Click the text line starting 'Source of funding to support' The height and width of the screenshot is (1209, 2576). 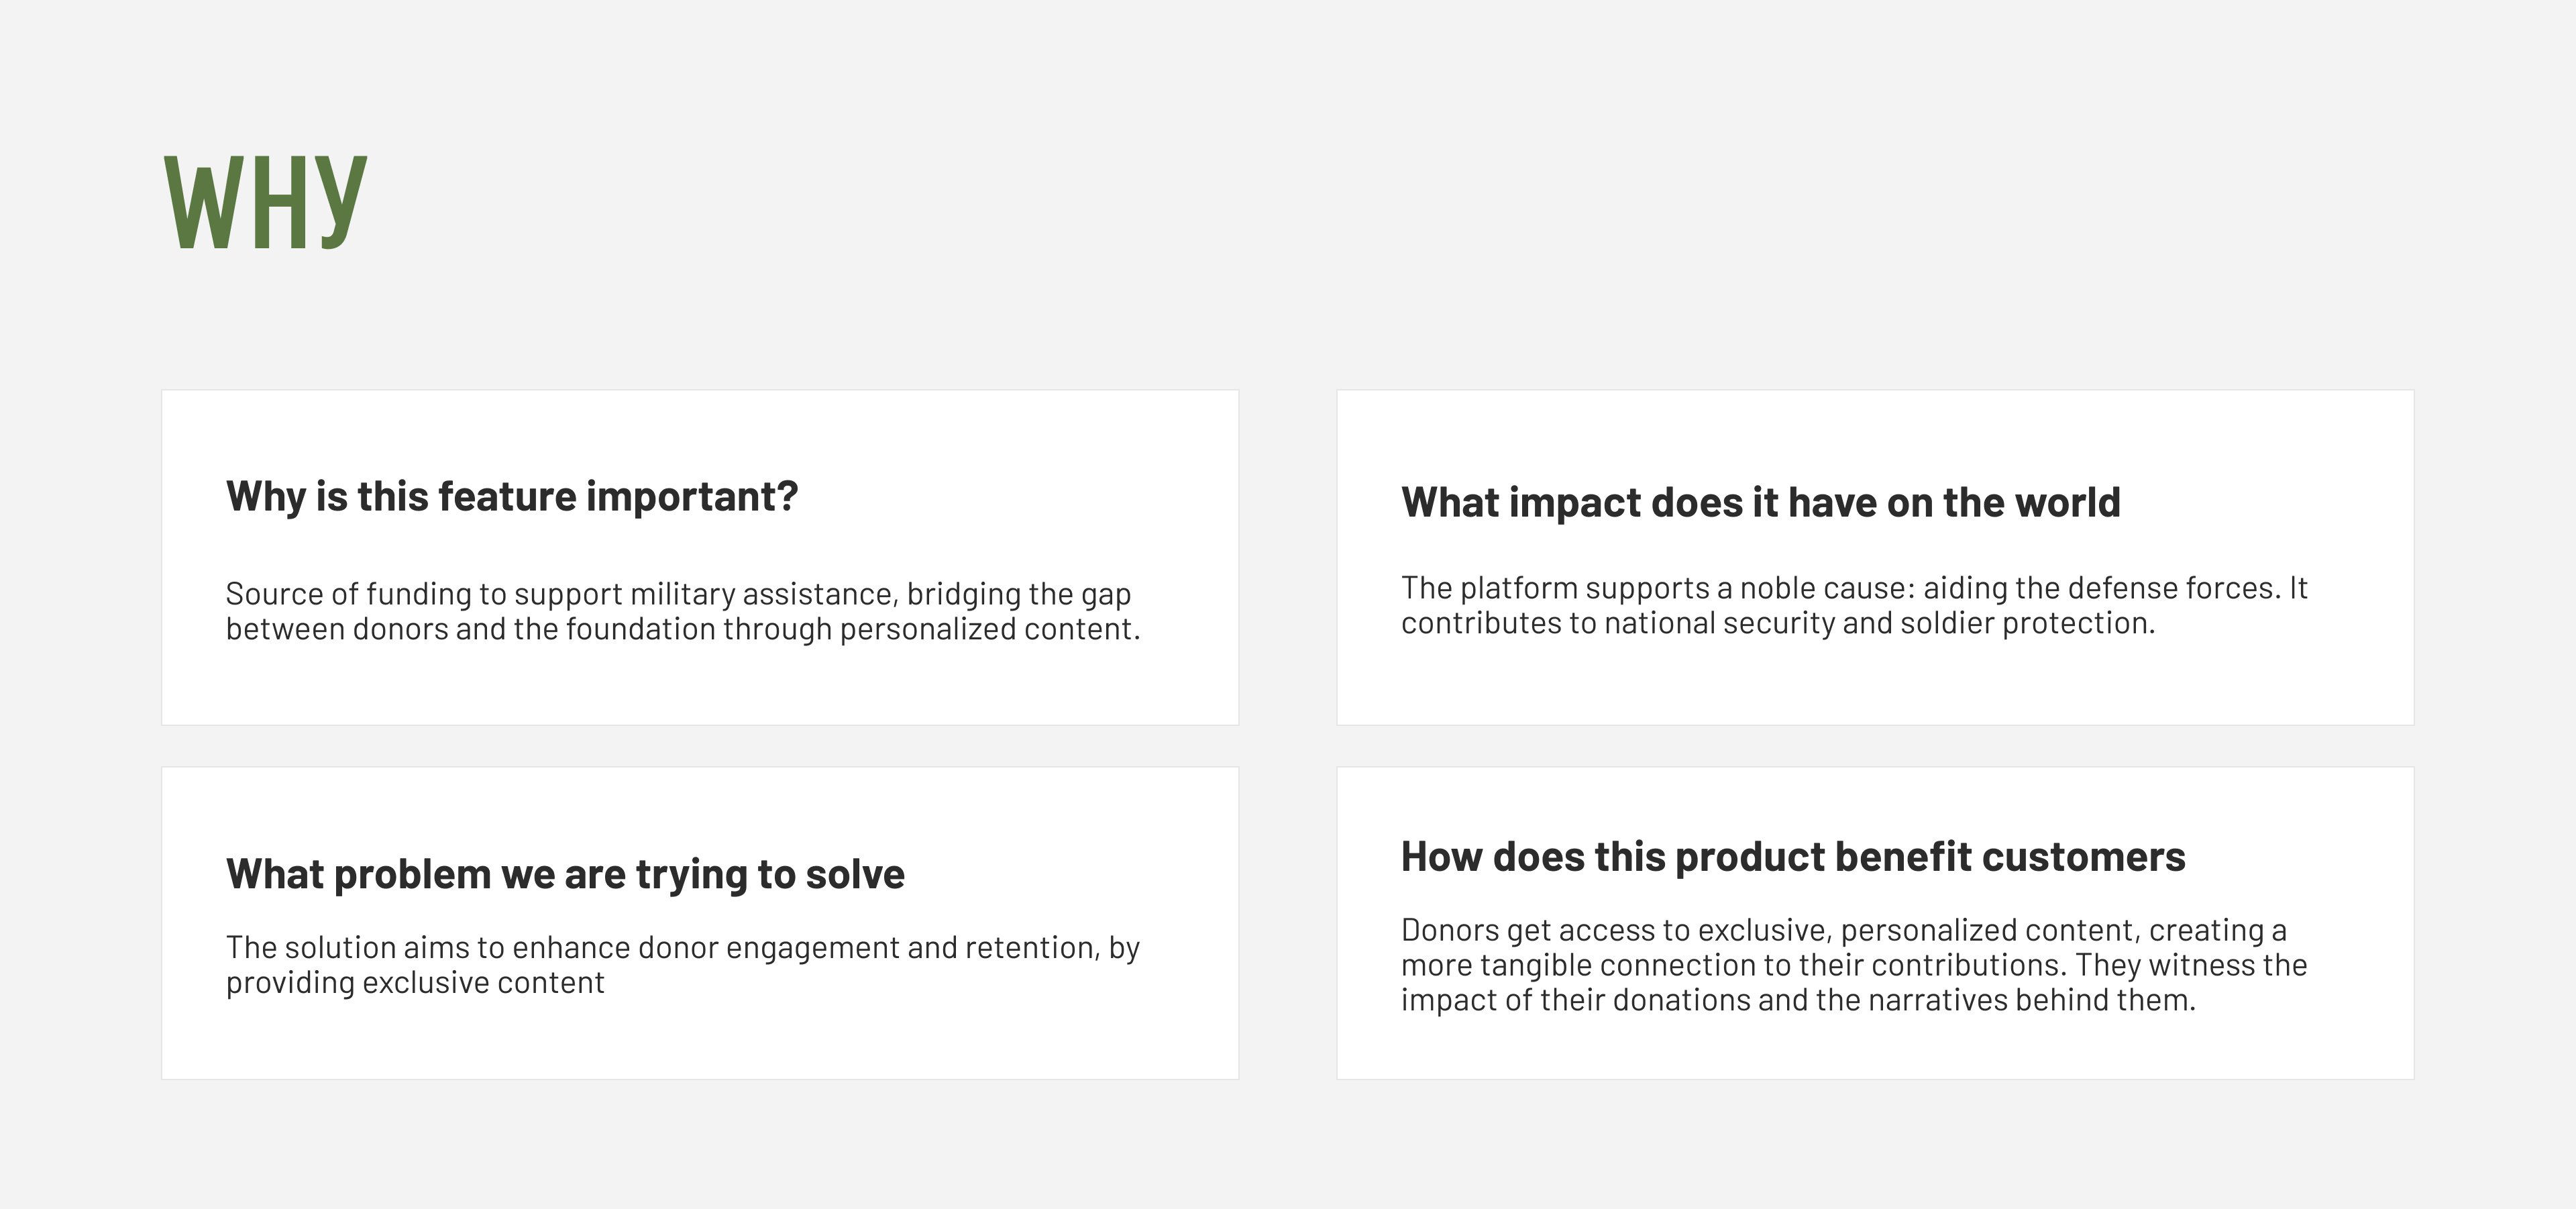pyautogui.click(x=678, y=594)
